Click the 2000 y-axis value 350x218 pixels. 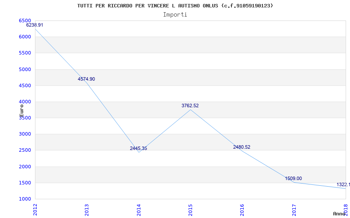(x=25, y=167)
